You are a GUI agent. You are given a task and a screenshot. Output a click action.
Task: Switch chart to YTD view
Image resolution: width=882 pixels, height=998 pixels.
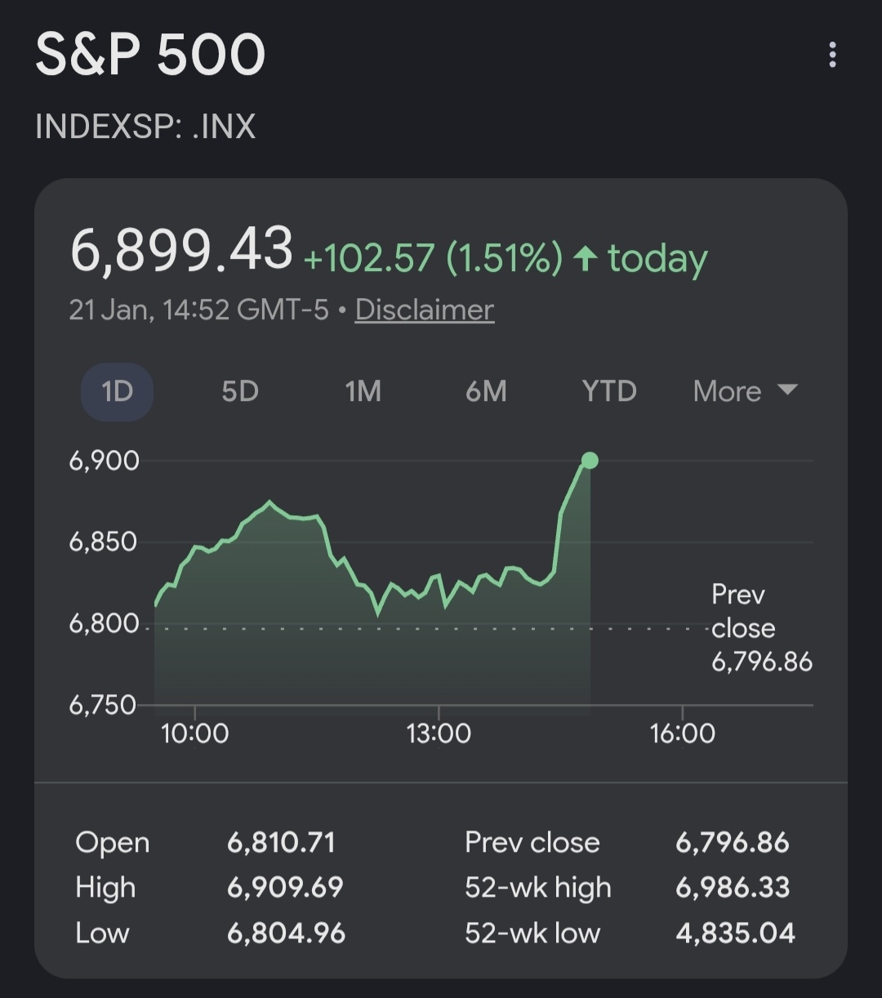click(609, 391)
